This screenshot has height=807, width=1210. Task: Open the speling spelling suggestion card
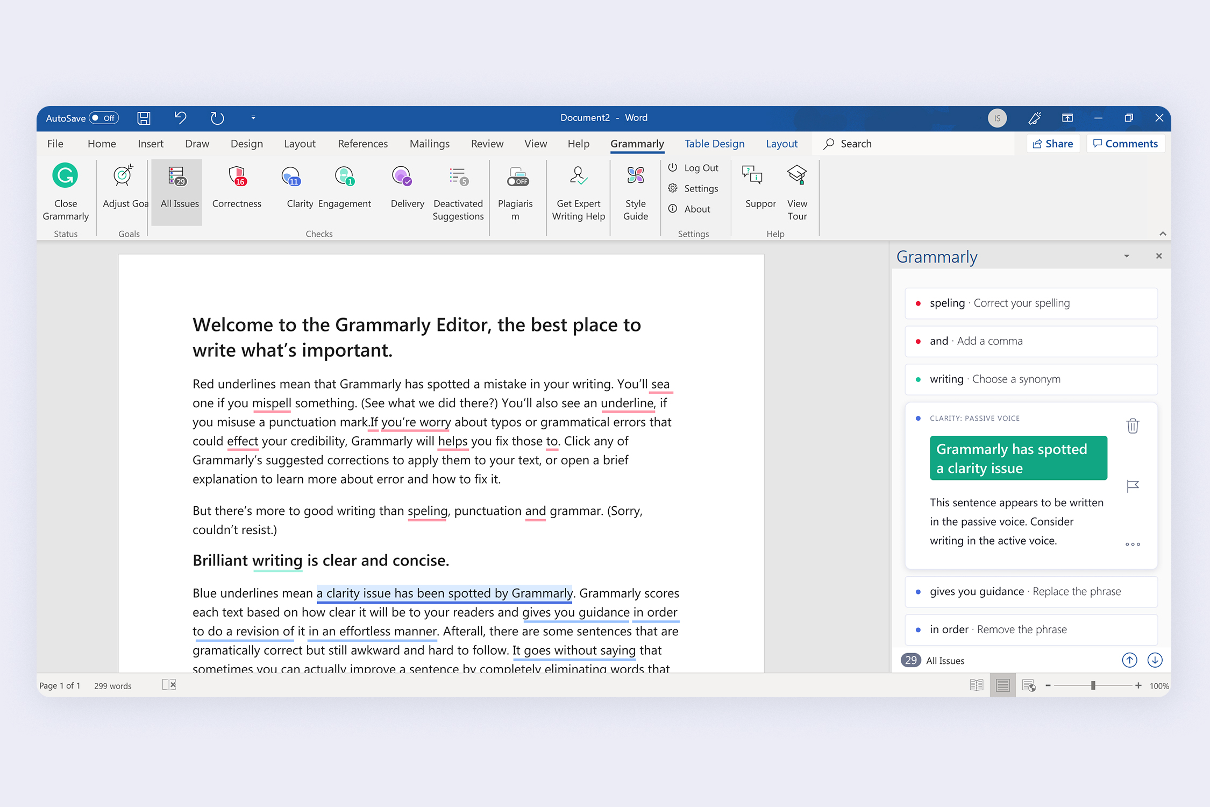tap(1031, 303)
